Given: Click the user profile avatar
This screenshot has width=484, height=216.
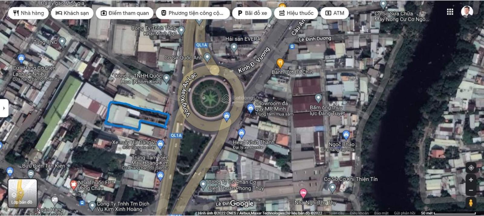Looking at the screenshot, I should 467,12.
